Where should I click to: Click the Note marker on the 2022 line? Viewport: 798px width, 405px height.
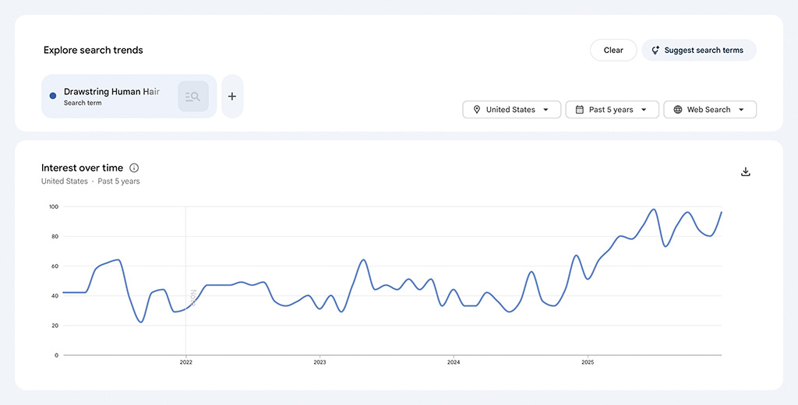pos(192,299)
